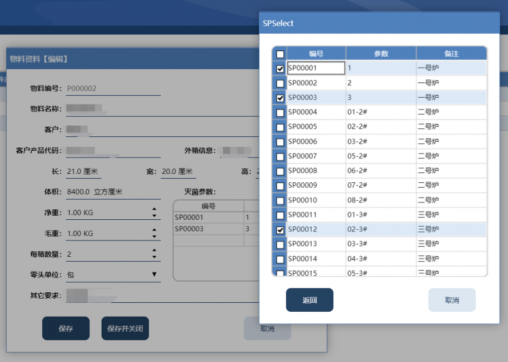
Task: Increase 每箱数量 with the up arrow
Action: coord(154,250)
